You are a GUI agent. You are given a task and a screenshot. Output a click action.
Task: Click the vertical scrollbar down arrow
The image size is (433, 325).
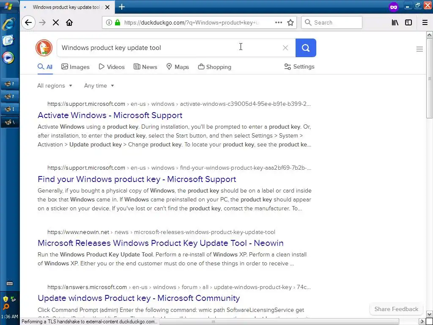(x=429, y=314)
